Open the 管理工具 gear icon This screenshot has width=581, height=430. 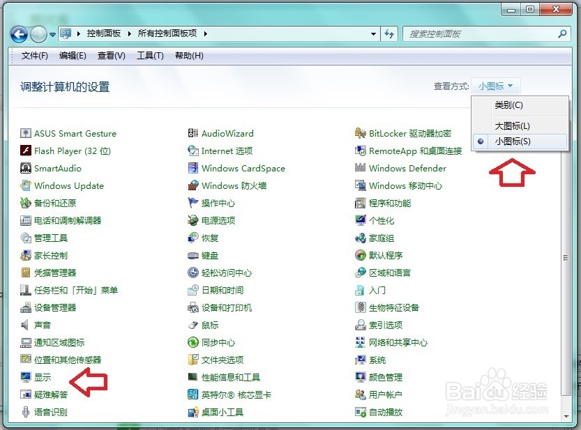point(26,238)
